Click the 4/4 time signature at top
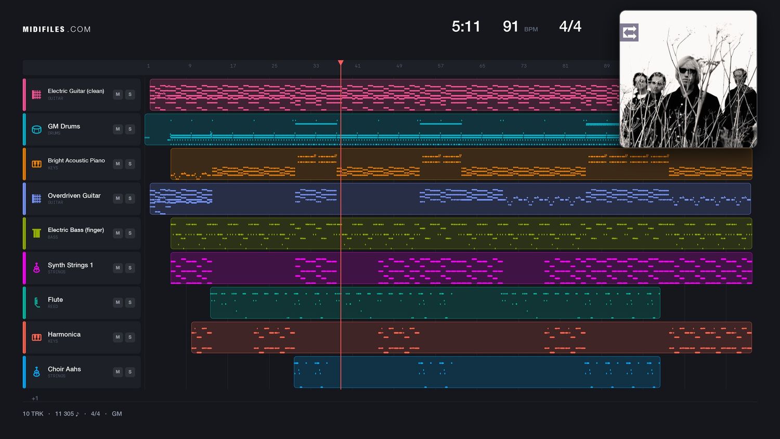 coord(570,27)
